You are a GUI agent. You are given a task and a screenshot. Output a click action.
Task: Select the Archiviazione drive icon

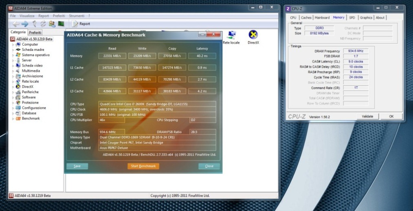(18, 76)
